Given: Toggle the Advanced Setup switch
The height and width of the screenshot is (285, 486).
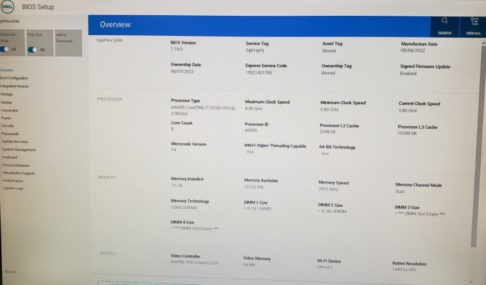Looking at the screenshot, I should [4, 50].
